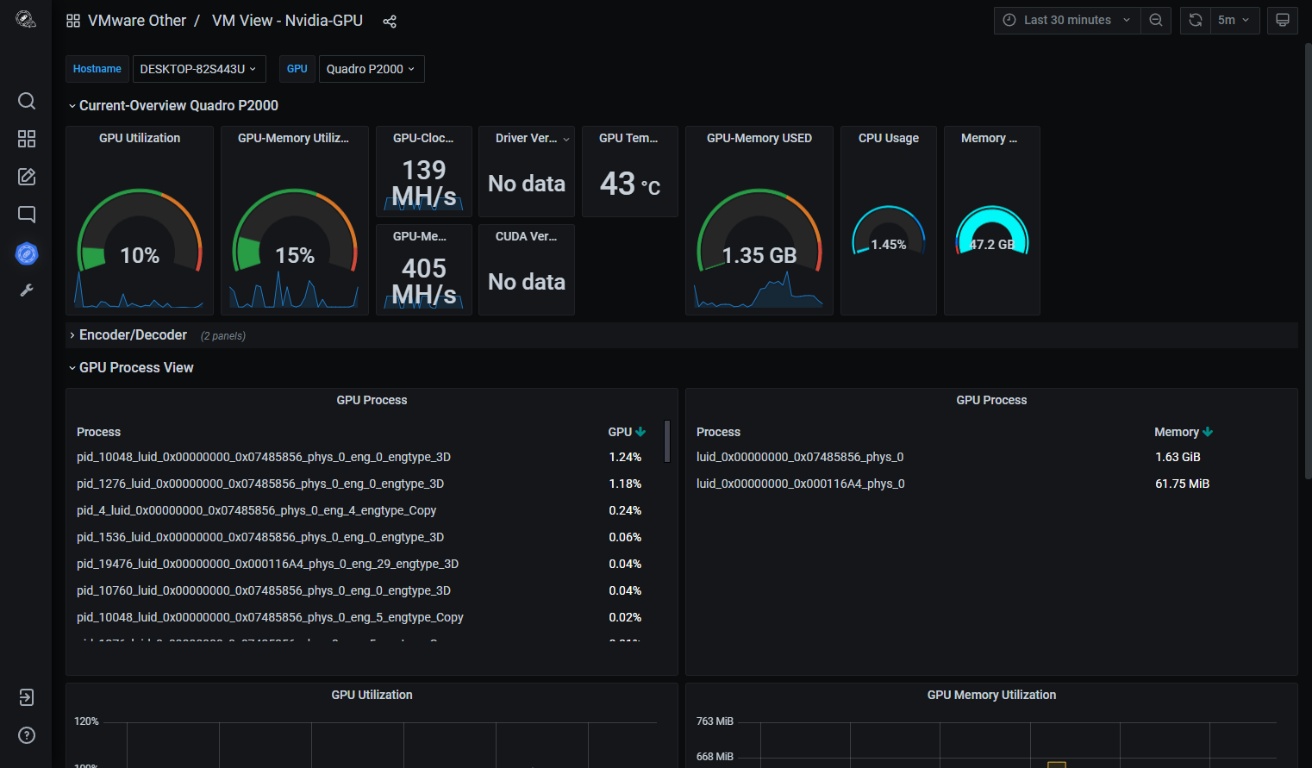Click the 1.63 GiB value
The height and width of the screenshot is (768, 1312).
(1178, 457)
